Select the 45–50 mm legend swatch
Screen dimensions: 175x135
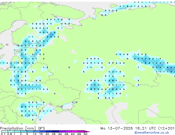pyautogui.click(x=81, y=131)
